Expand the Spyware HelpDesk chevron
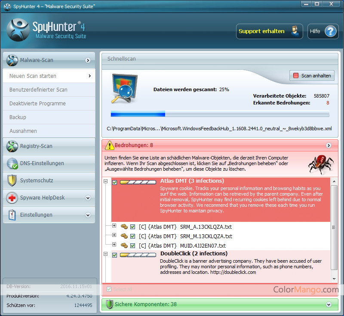 pyautogui.click(x=88, y=198)
